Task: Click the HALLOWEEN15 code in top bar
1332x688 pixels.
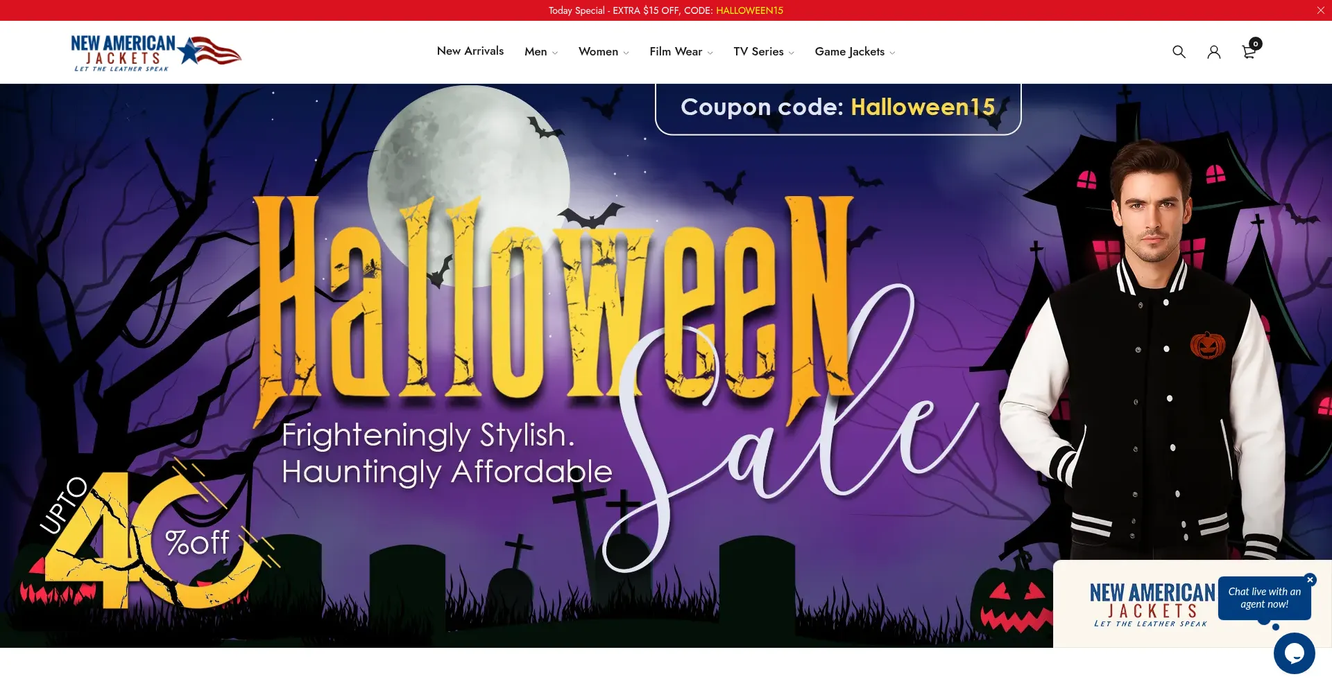Action: (749, 10)
